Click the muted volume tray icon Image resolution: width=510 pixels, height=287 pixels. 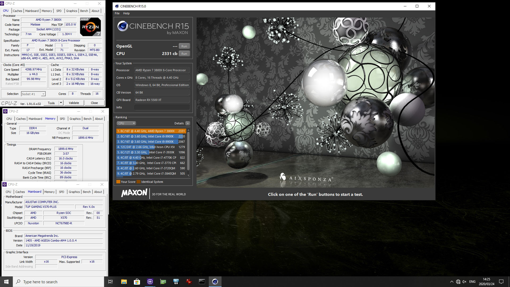464,282
